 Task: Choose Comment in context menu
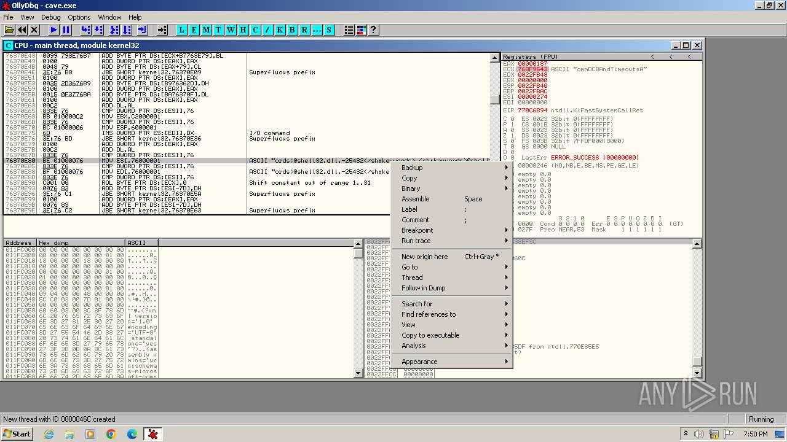pos(452,220)
